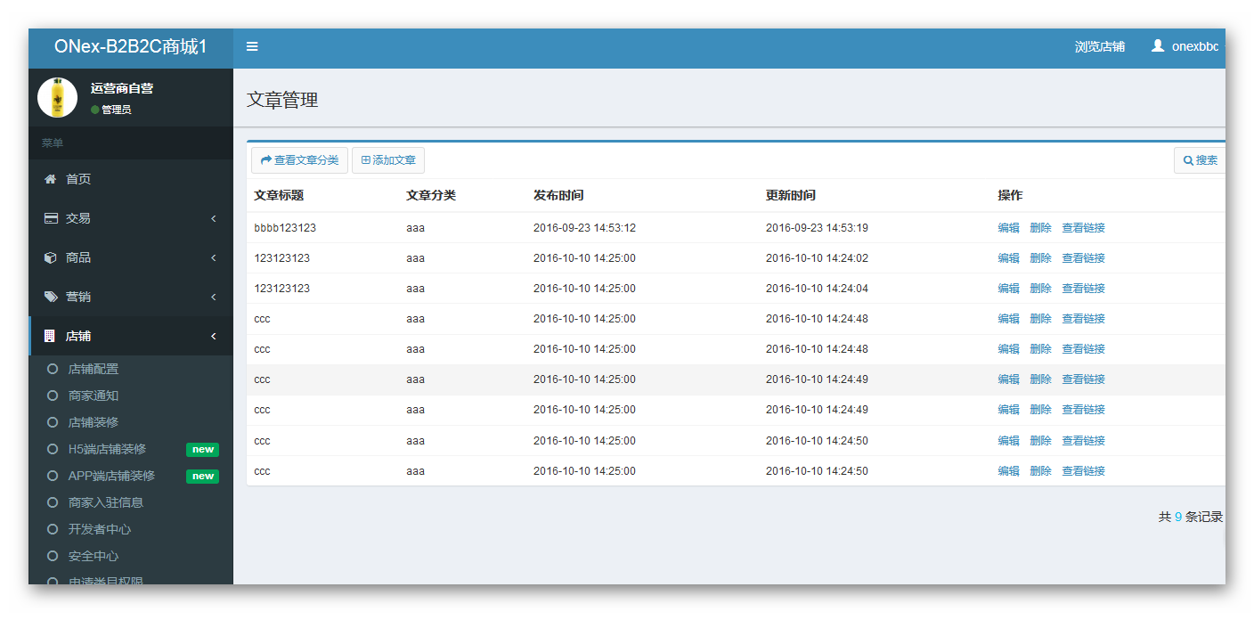Open the 开发者中心 submenu item
The image size is (1254, 628).
pyautogui.click(x=100, y=529)
